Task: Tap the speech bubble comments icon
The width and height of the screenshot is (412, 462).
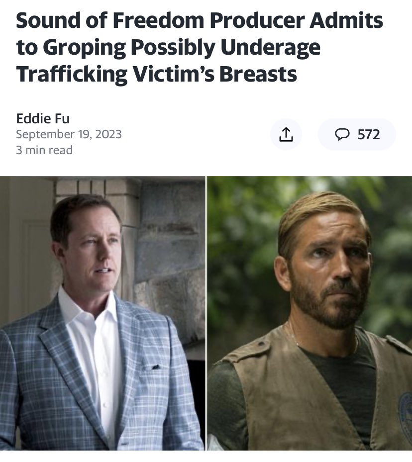Action: (342, 134)
